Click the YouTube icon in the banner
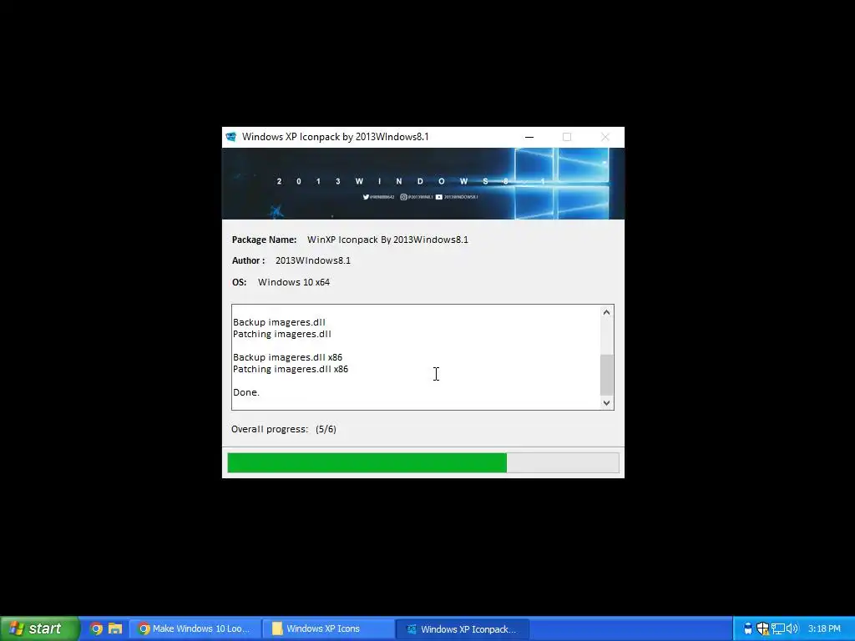This screenshot has height=641, width=855. (438, 197)
